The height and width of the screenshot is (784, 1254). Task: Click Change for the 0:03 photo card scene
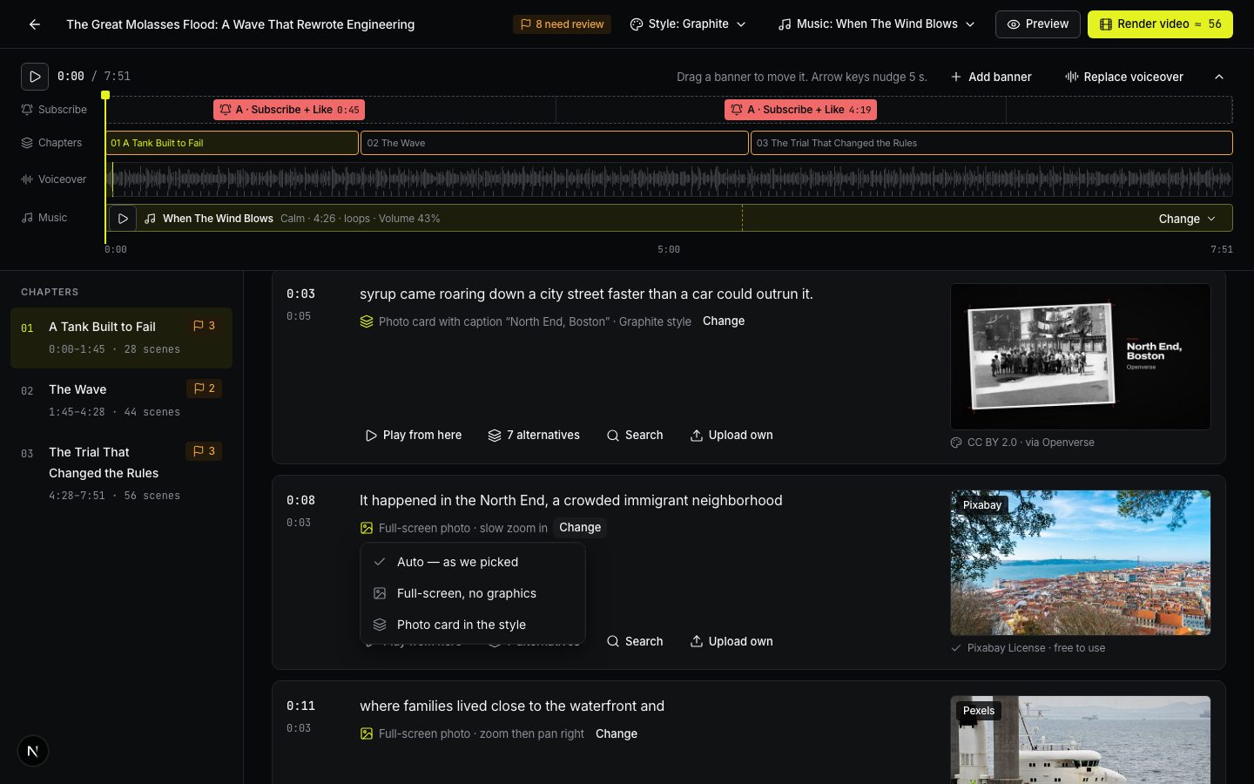[724, 321]
